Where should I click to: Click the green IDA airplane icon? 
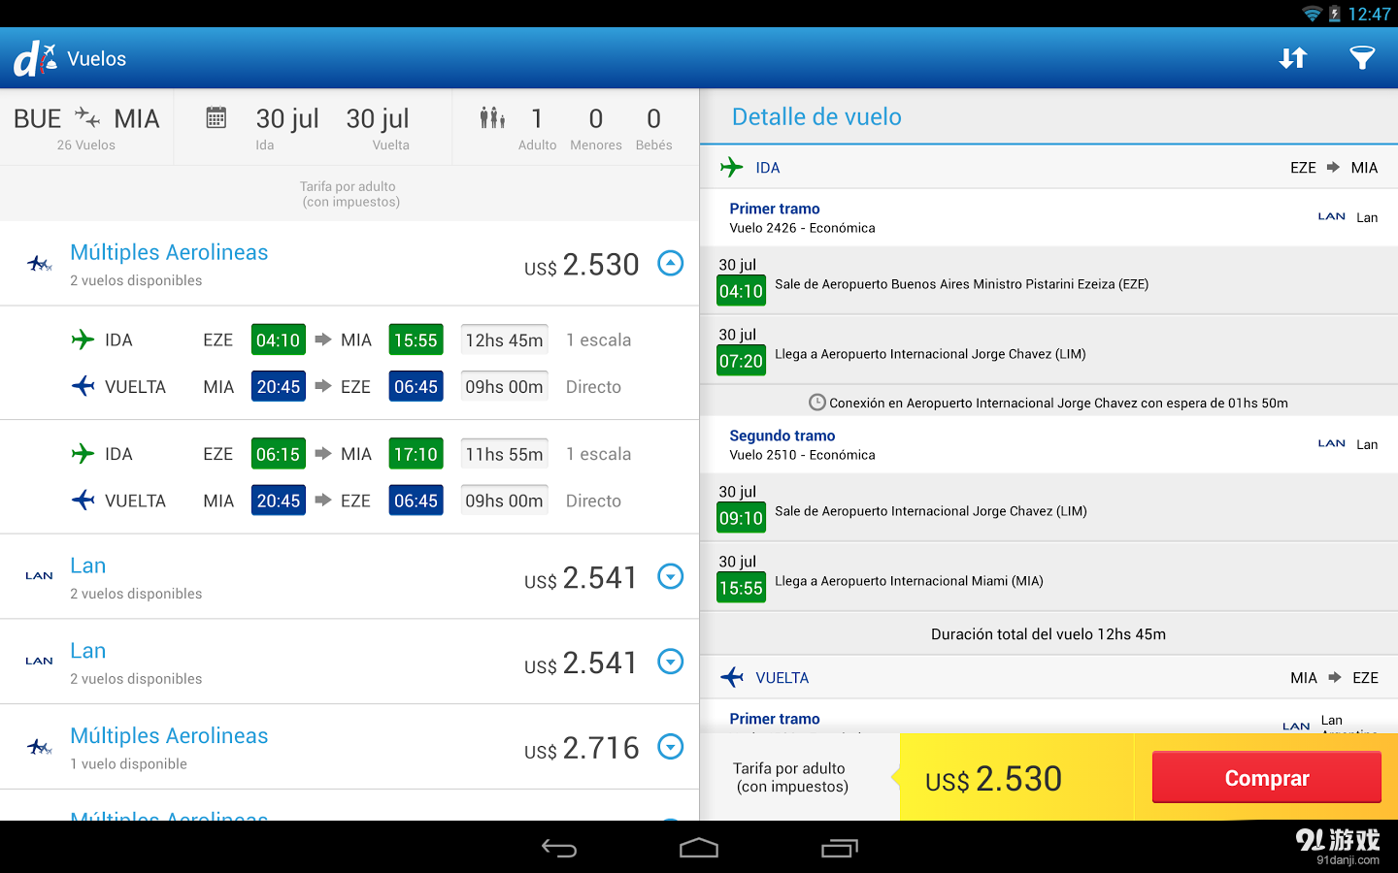[730, 167]
